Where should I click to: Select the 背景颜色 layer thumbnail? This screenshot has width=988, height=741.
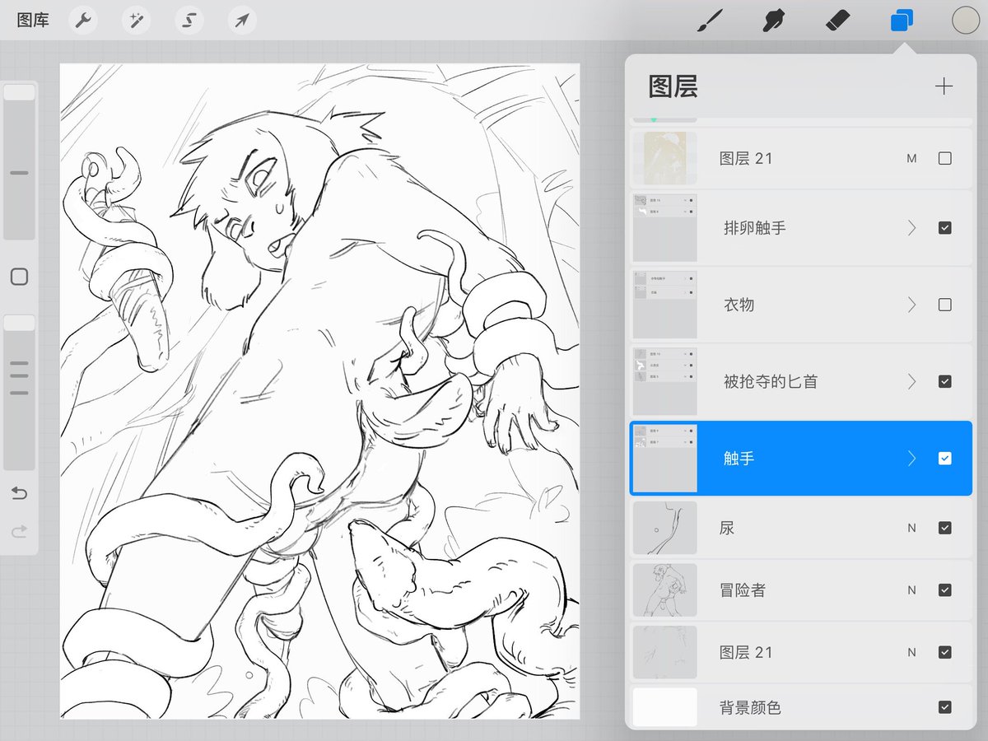click(664, 707)
